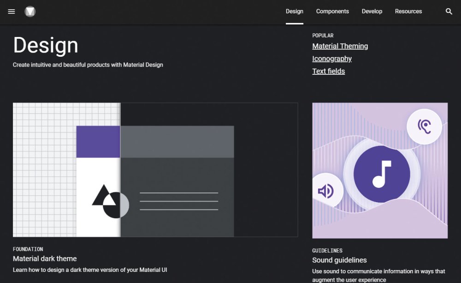Click the Sound guidelines title
Viewport: 461px width, 283px height.
(x=339, y=260)
